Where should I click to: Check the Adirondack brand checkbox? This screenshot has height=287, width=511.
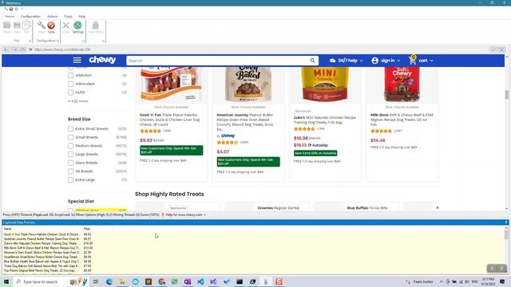(71, 84)
